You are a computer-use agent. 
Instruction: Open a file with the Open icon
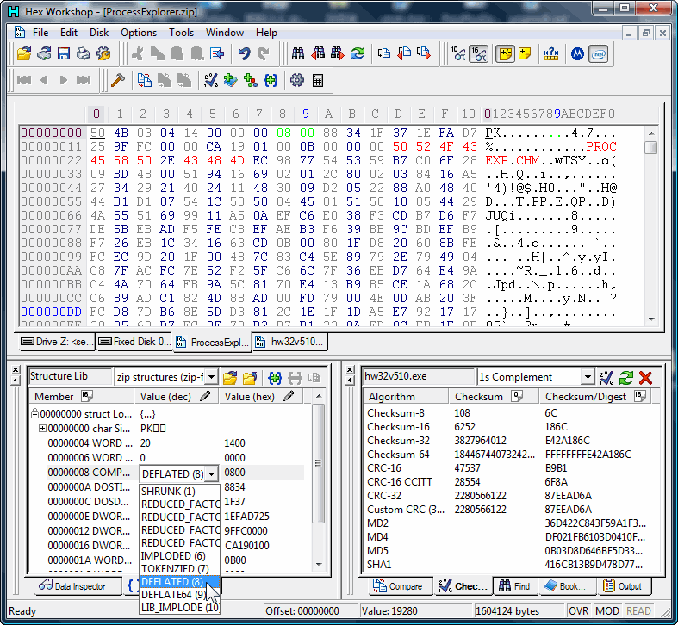[x=24, y=54]
